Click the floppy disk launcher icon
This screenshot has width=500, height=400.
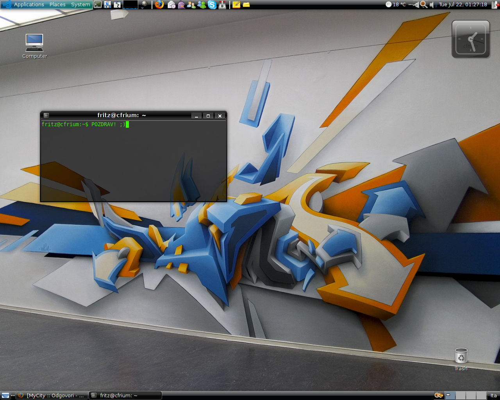(107, 5)
